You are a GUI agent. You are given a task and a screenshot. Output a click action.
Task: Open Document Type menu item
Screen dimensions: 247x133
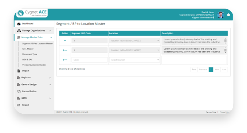tap(30, 54)
